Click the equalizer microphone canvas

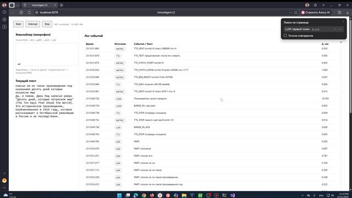pyautogui.click(x=47, y=54)
